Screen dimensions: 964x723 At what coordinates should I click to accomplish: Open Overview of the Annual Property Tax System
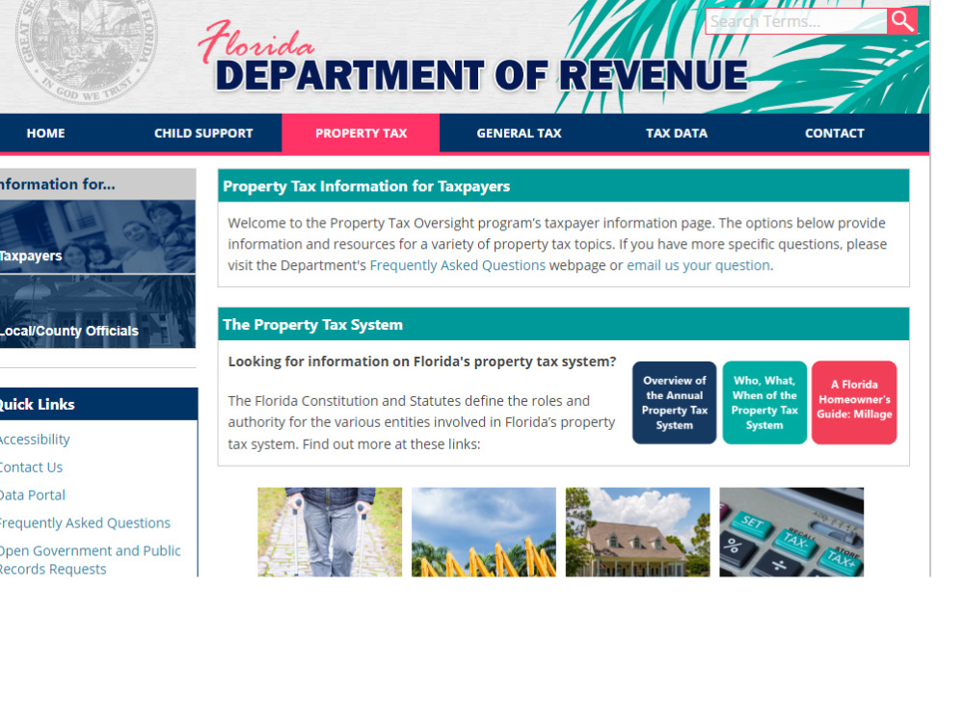(x=675, y=403)
